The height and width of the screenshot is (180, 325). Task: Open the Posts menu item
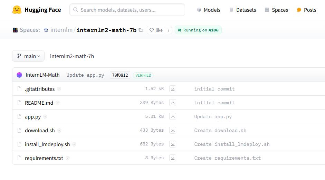(310, 10)
